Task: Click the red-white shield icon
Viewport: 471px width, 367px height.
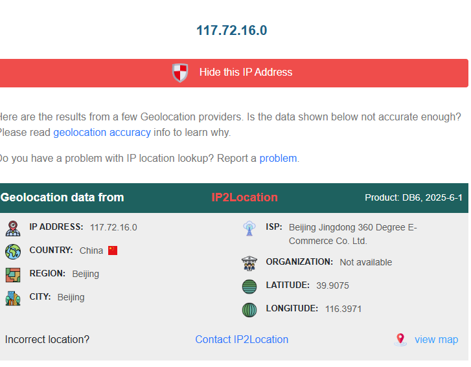Action: coord(180,72)
